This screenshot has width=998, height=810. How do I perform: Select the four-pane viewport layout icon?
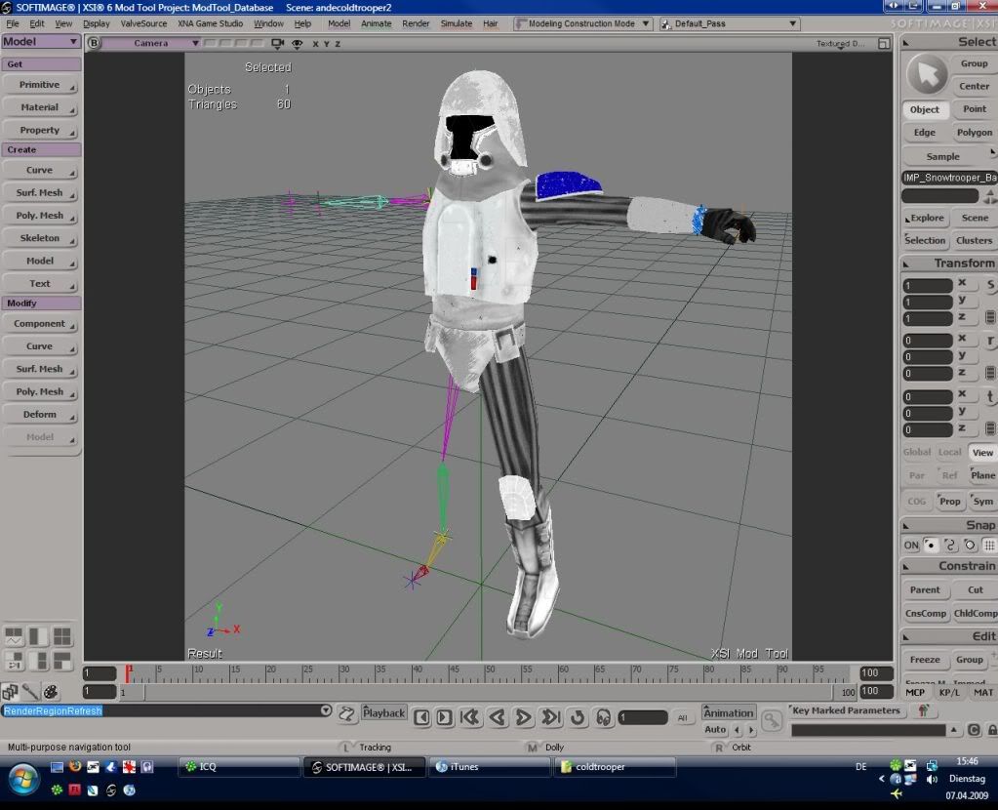click(62, 636)
